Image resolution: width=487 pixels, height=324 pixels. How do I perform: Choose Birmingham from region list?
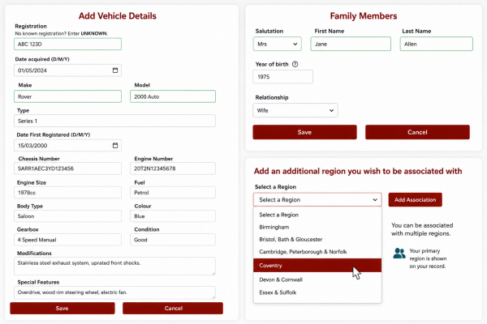[x=317, y=227]
